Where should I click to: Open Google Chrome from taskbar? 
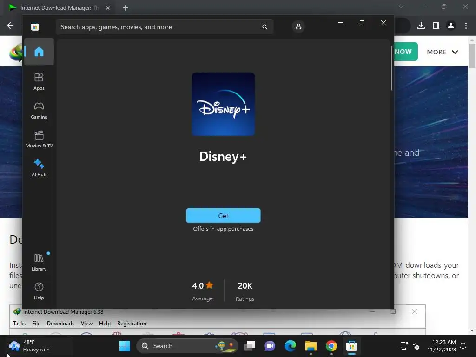pyautogui.click(x=331, y=346)
